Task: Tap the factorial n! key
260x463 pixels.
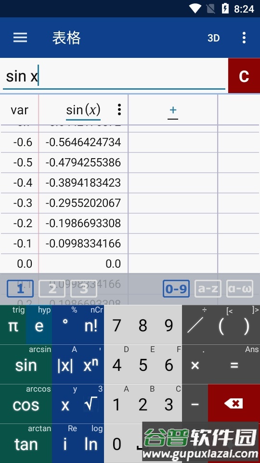Action: tap(91, 325)
